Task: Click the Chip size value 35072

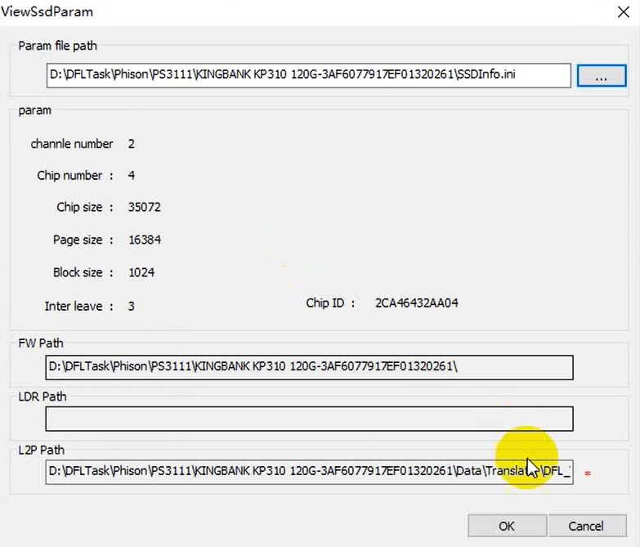Action: (x=144, y=208)
